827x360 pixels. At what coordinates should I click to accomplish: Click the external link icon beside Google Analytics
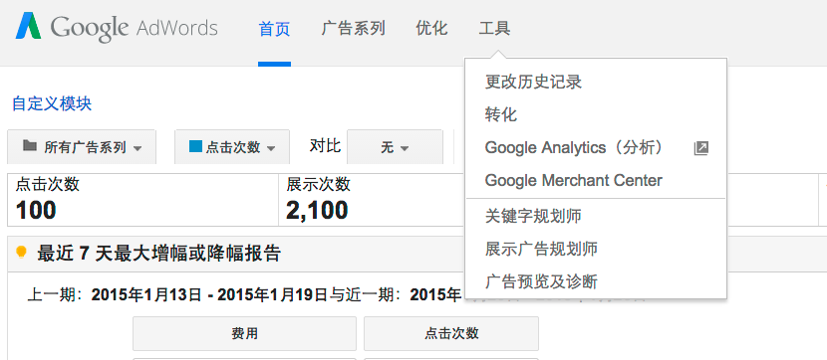tap(700, 148)
